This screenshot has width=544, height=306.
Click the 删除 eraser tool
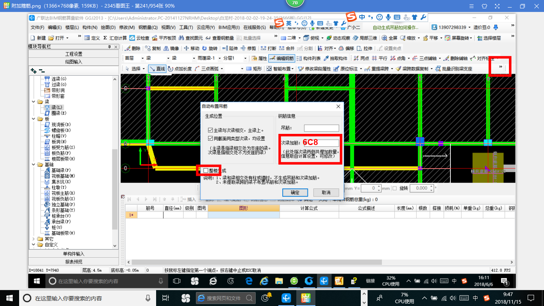click(x=133, y=48)
